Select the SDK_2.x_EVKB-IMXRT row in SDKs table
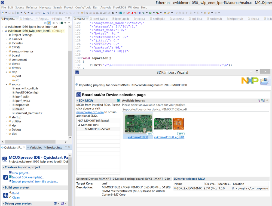This screenshot has height=206, width=272. pos(221,188)
